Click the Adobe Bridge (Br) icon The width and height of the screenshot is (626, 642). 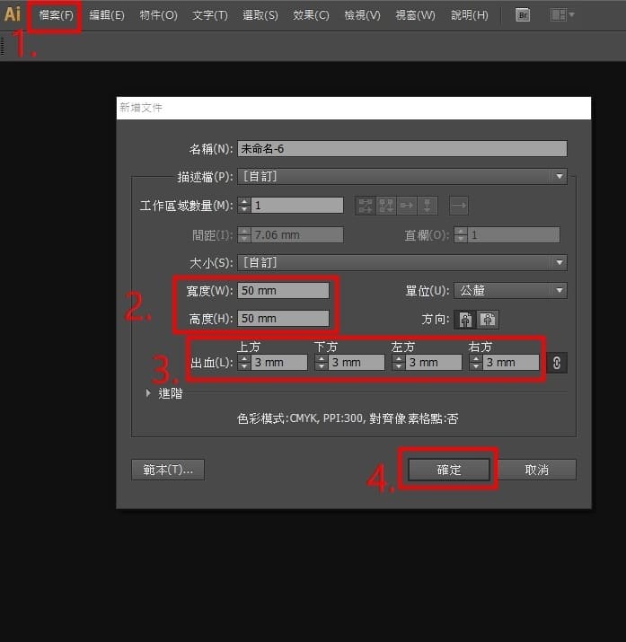coord(523,15)
